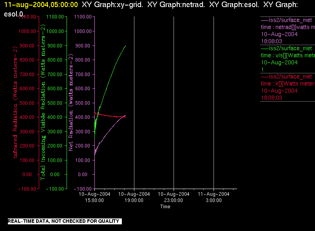Image resolution: width=315 pixels, height=231 pixels.
Task: Select the 'XY Graph:netrad.' title text
Action: click(x=176, y=5)
